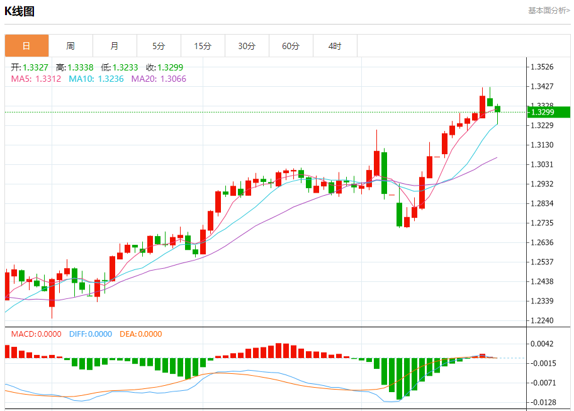
Task: Switch to the 周 weekly tab
Action: (70, 46)
